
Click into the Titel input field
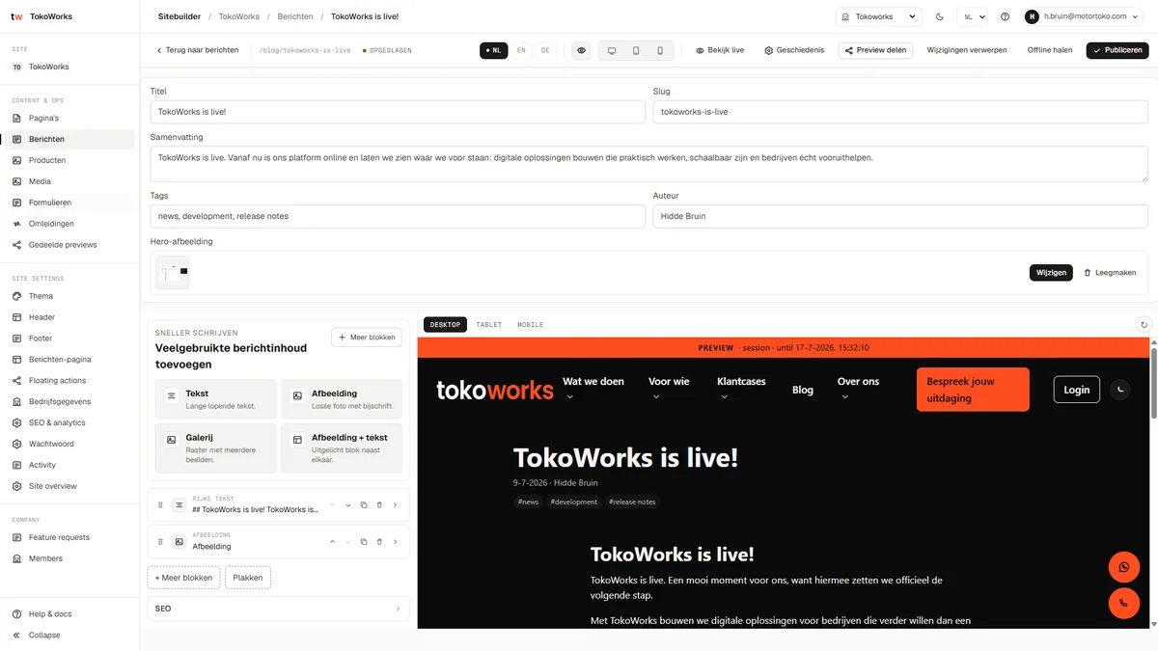(x=398, y=112)
